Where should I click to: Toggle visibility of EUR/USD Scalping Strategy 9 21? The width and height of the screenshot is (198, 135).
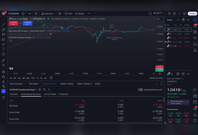coord(51,34)
